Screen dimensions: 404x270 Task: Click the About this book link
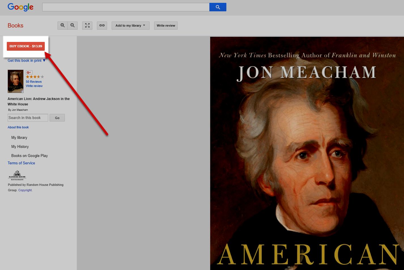[18, 127]
